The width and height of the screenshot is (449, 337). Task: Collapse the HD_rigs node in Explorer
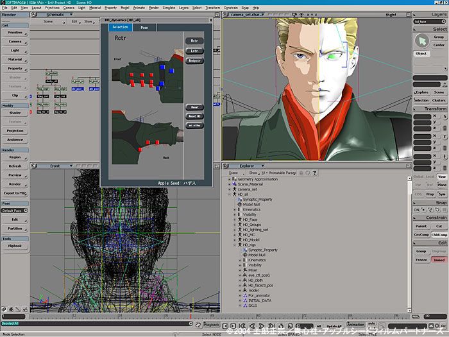click(235, 245)
